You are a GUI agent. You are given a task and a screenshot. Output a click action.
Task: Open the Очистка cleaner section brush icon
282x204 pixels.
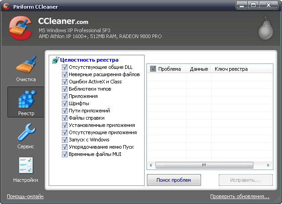pyautogui.click(x=26, y=64)
